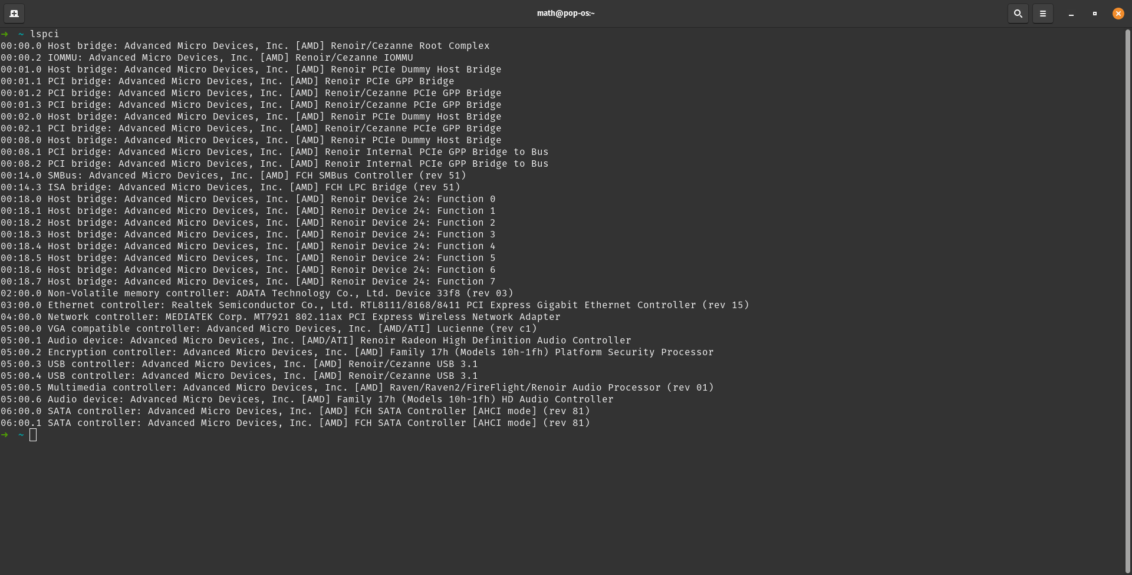
Task: Click the 00:00.0 Root Complex host bridge line
Action: [x=245, y=45]
